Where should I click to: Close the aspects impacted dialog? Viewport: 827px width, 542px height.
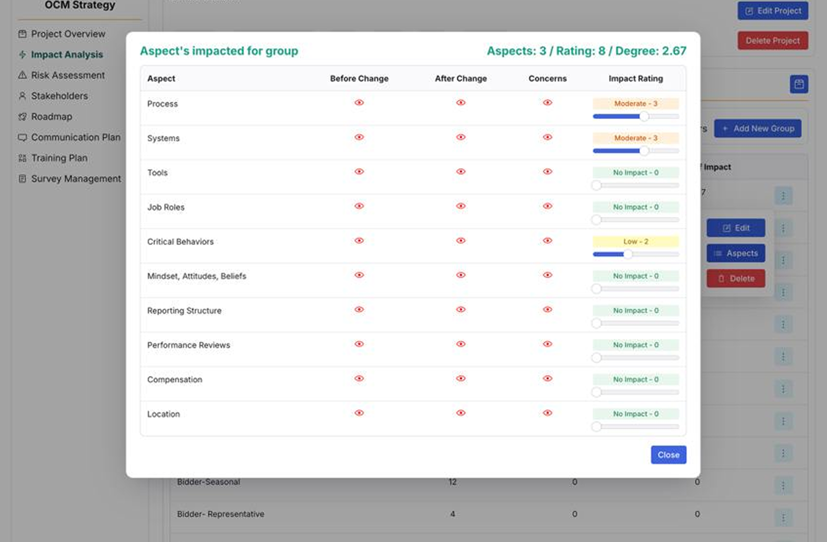[x=669, y=455]
